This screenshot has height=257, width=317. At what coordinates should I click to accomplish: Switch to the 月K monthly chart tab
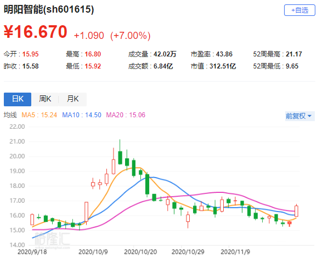click(72, 99)
